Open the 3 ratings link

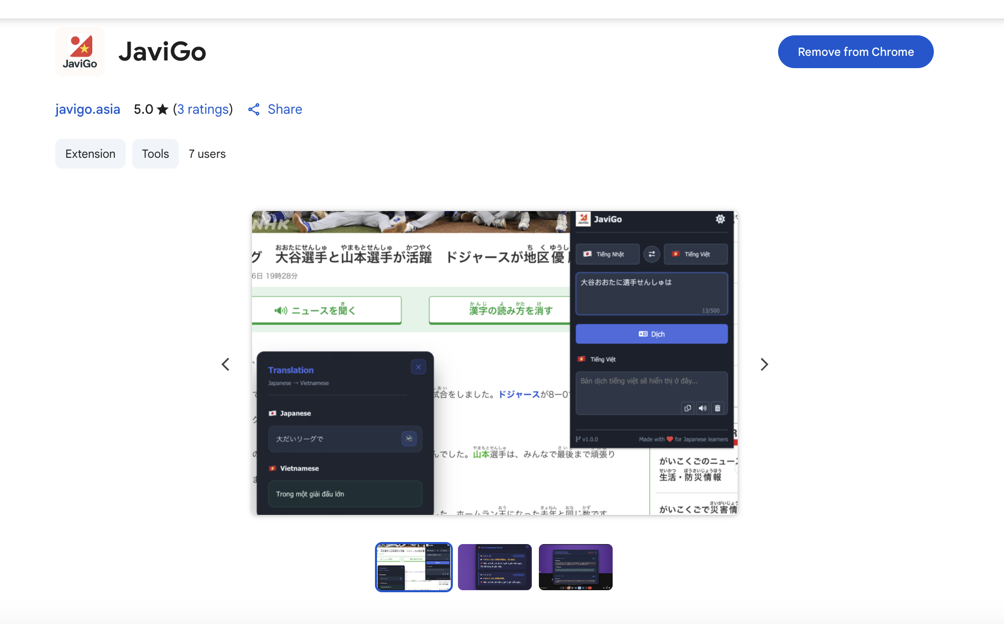203,109
